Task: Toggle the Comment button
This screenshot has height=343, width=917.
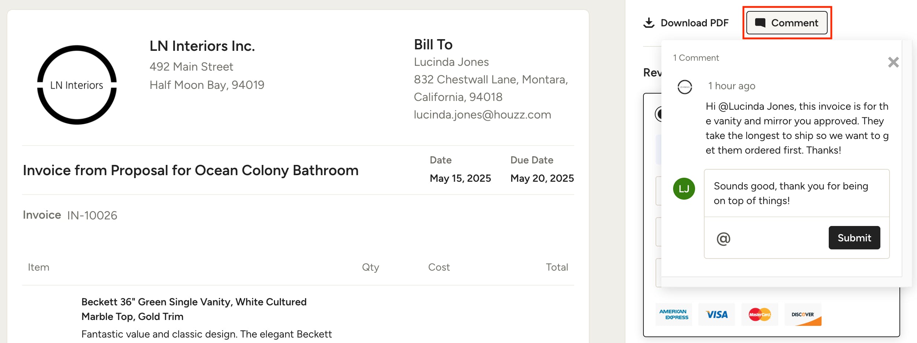Action: coord(787,23)
